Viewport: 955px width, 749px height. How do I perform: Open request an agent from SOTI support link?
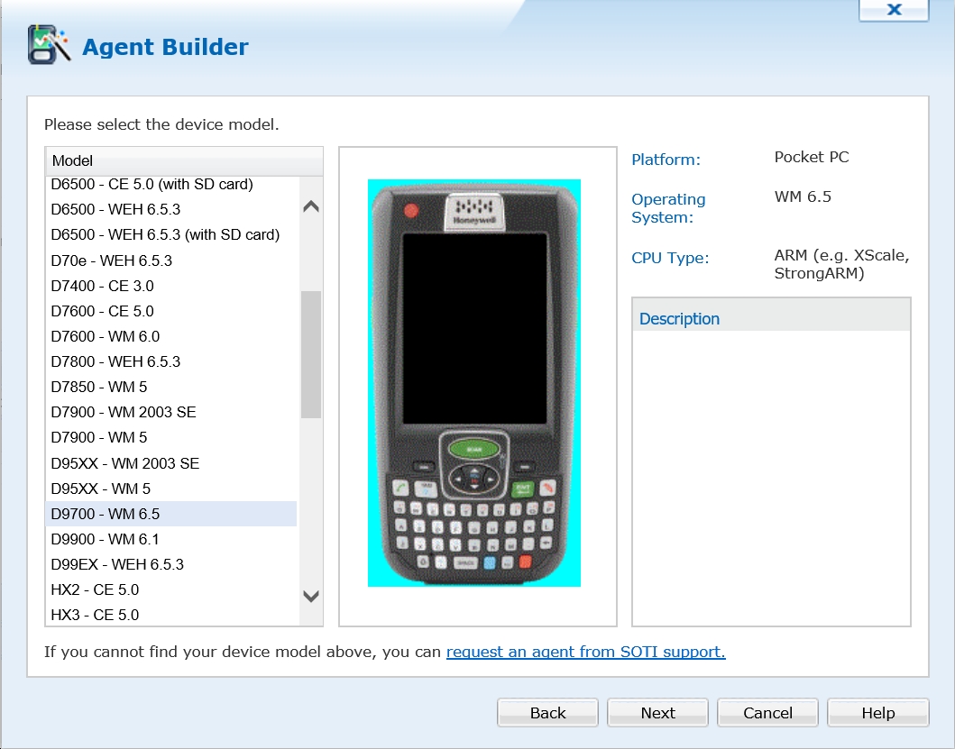pyautogui.click(x=585, y=652)
